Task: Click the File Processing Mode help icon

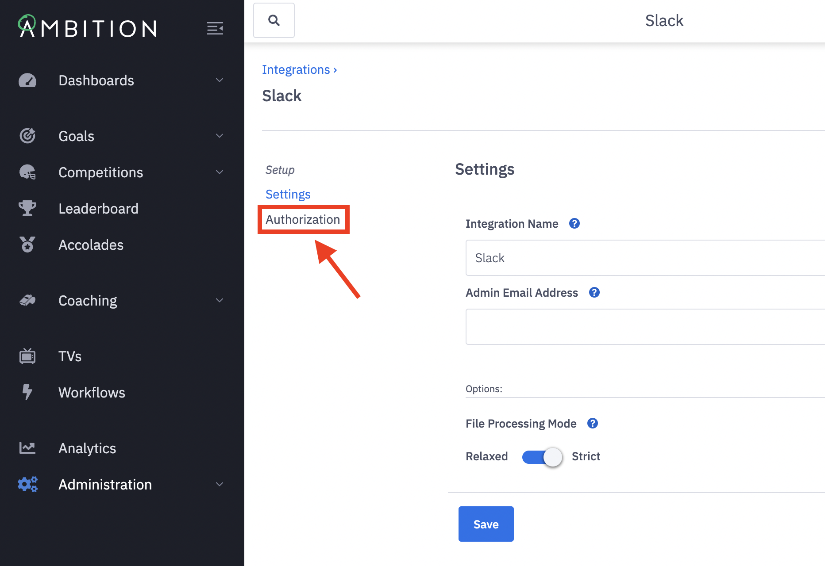Action: point(593,424)
